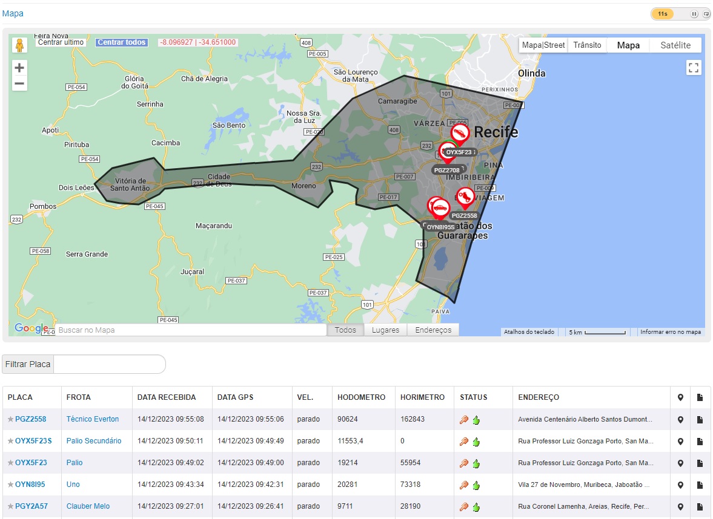Click the Centrar todos button

click(x=121, y=42)
